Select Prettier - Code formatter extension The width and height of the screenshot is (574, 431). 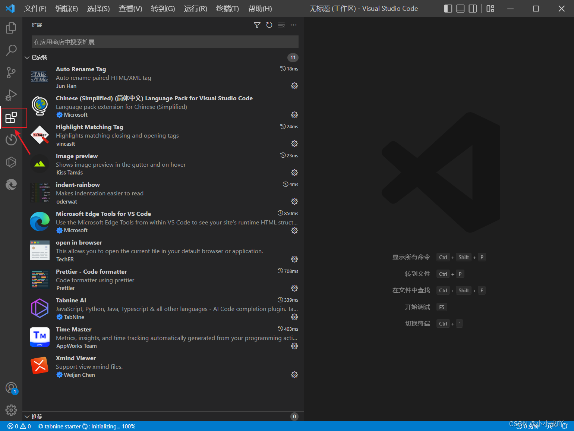[x=164, y=280]
